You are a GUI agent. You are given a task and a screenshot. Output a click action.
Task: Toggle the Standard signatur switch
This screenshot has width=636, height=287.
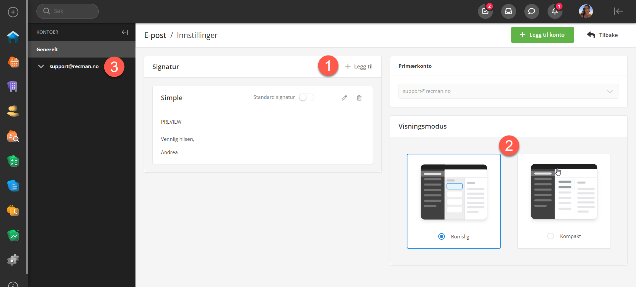[x=306, y=98]
